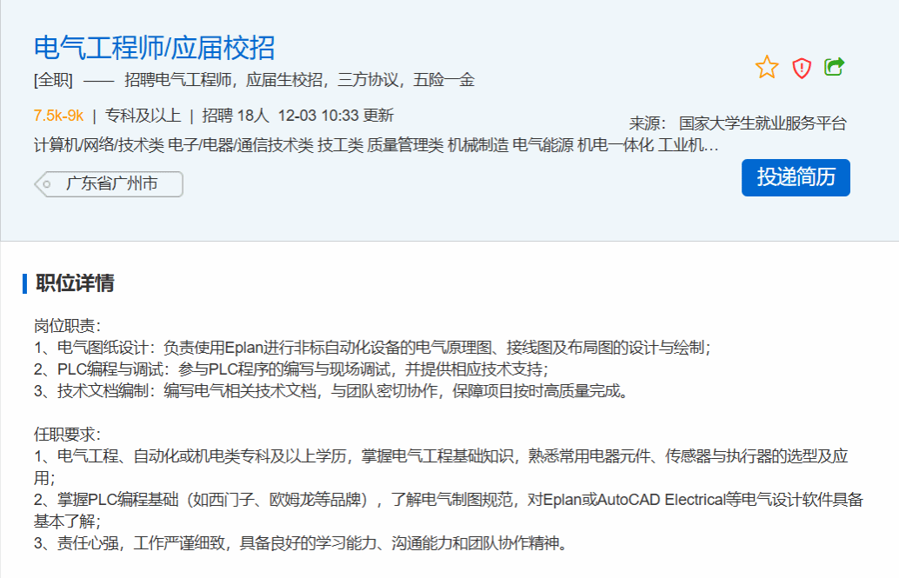This screenshot has height=578, width=899.
Task: Click the 职位详情 section heading
Action: tap(75, 283)
